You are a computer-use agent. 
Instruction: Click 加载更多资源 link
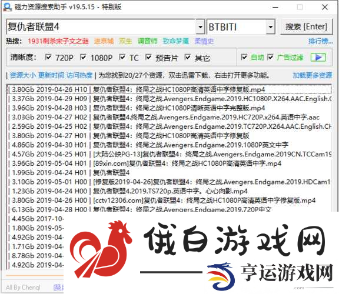(x=312, y=75)
